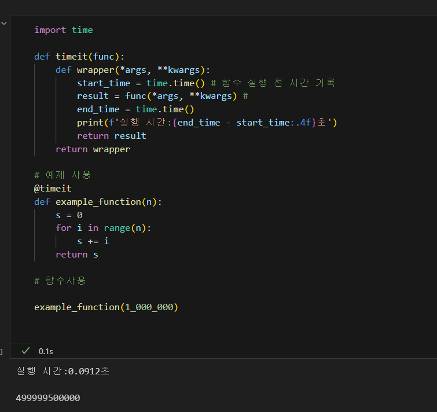Click the 'start_time = time.time()' code
This screenshot has height=412, width=437.
point(141,83)
